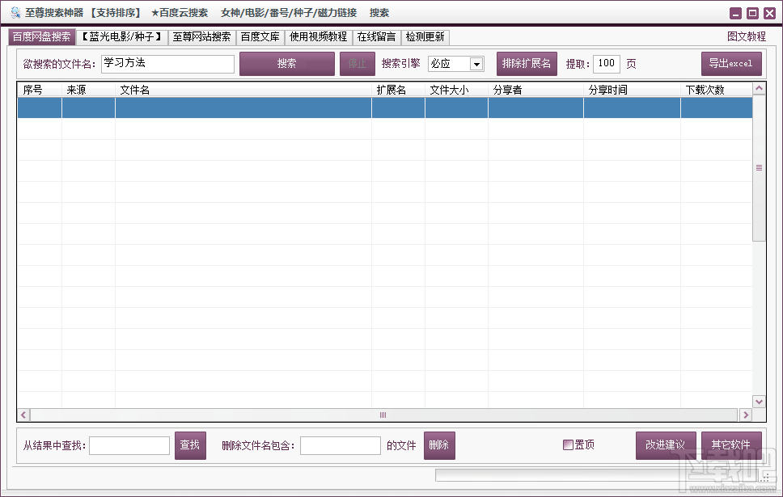Screen dimensions: 783x497
Task: Maximize the window with the title bar button
Action: 752,14
